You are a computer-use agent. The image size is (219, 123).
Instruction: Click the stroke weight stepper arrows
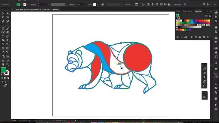tap(38, 4)
